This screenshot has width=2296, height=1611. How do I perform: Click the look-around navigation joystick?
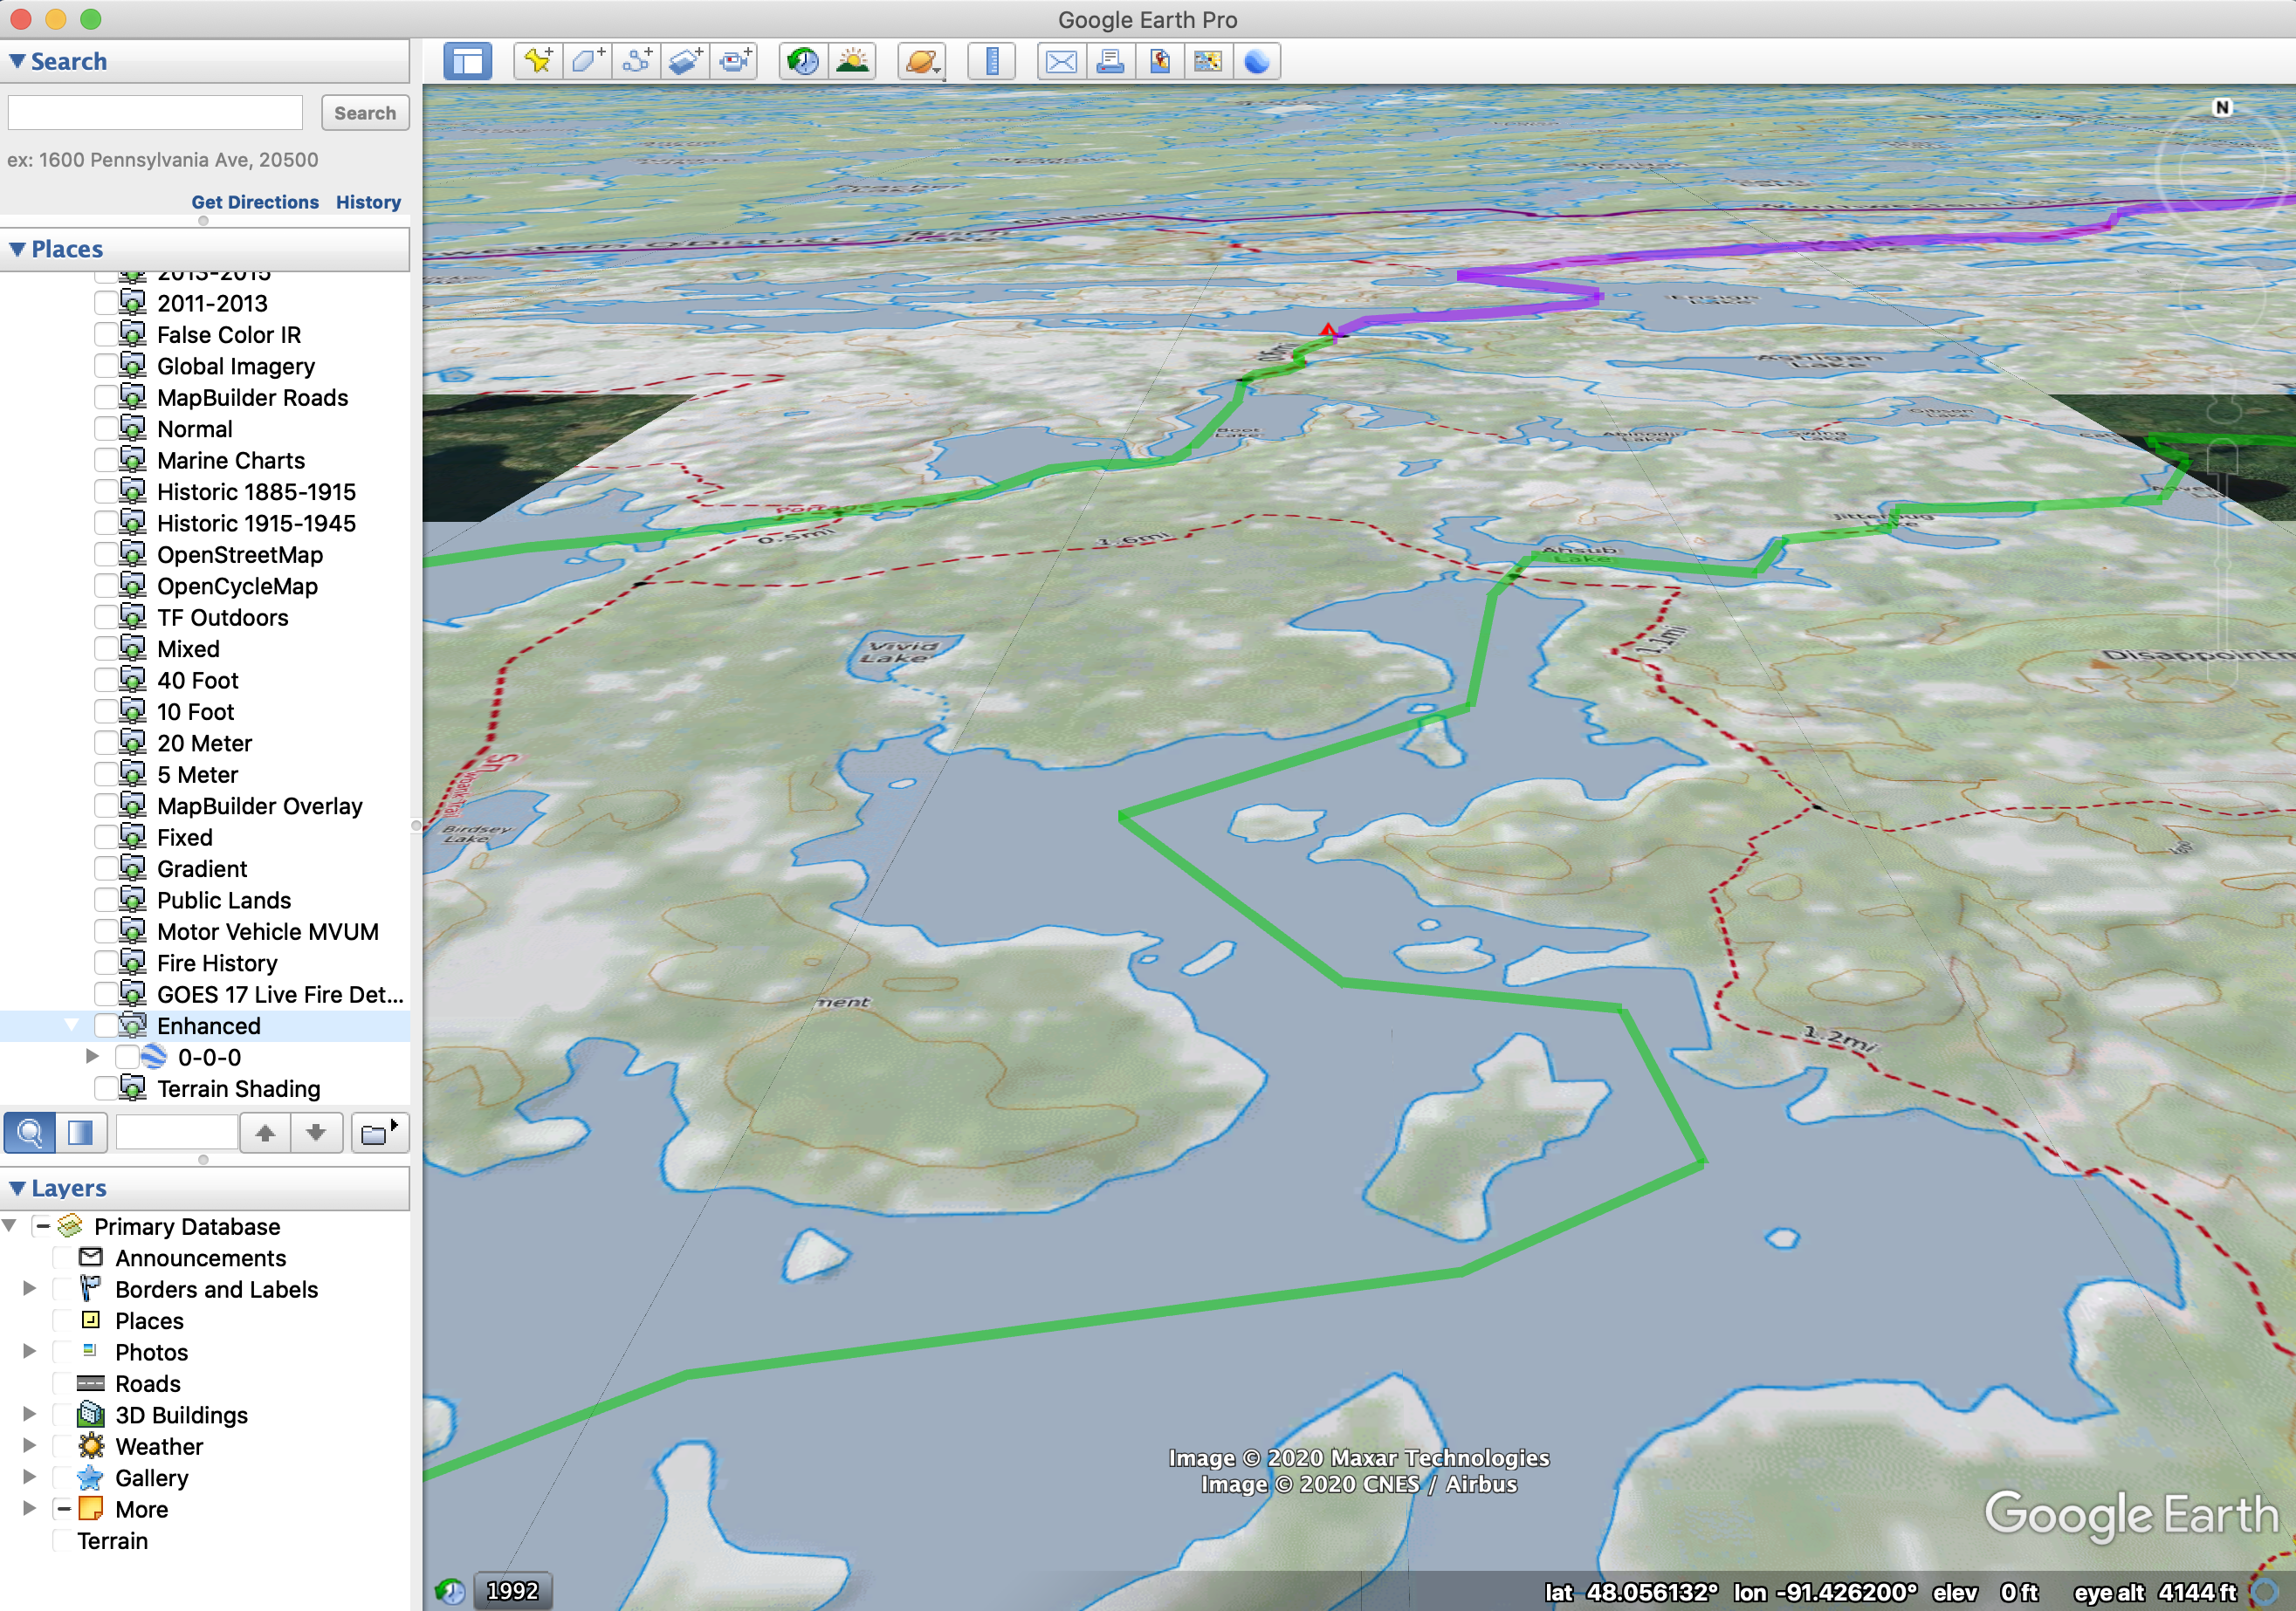(2222, 172)
